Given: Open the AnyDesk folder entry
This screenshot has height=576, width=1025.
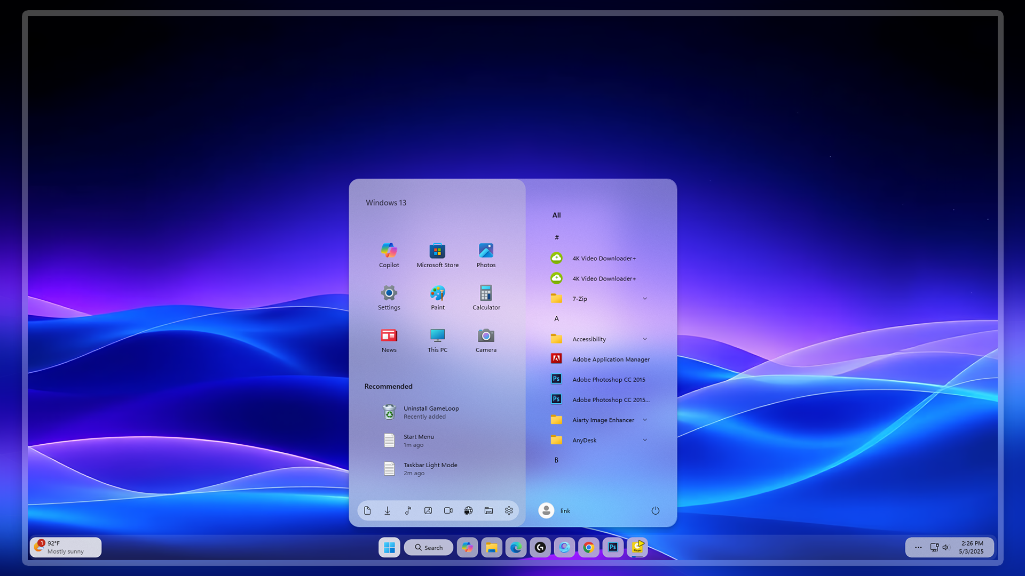Looking at the screenshot, I should (599, 440).
